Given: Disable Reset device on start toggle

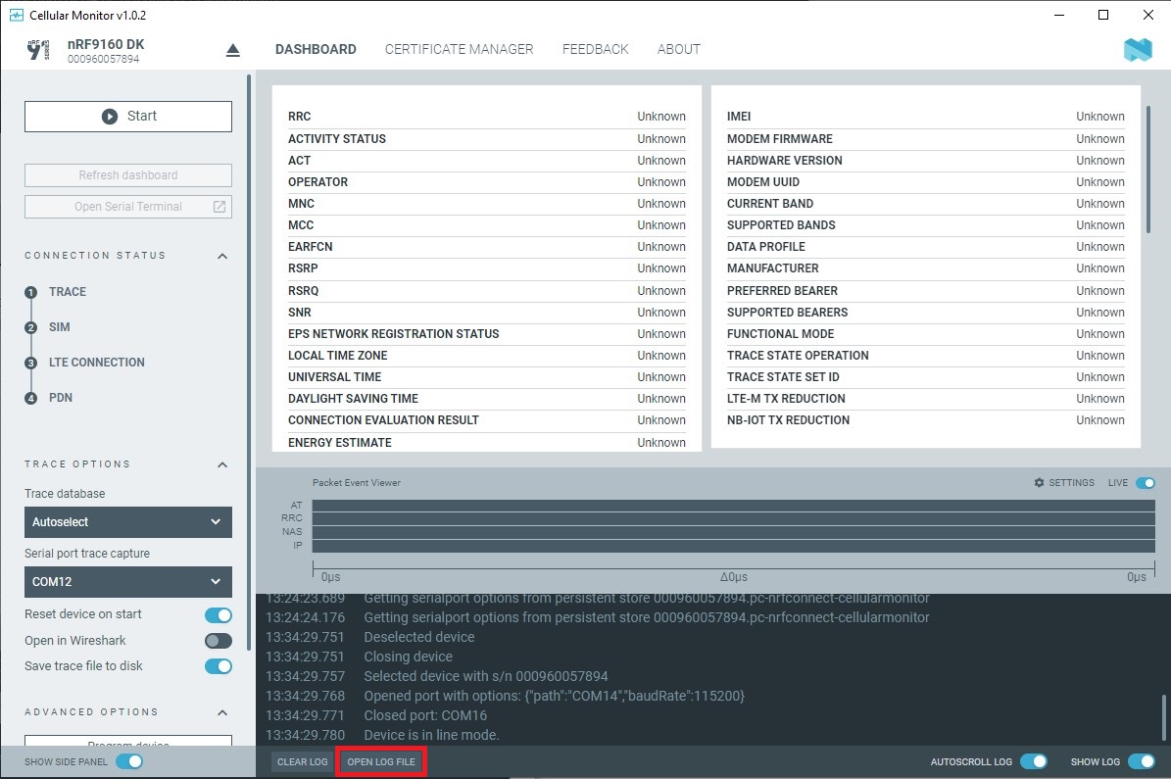Looking at the screenshot, I should point(218,615).
